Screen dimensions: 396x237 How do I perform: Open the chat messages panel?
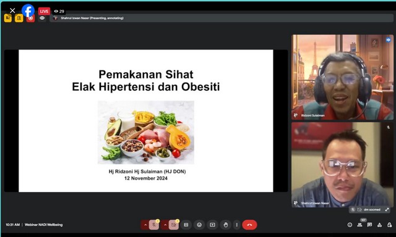tap(370, 225)
